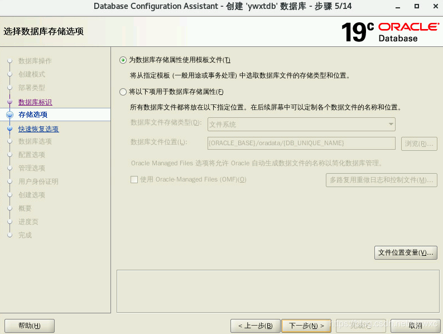This screenshot has width=443, height=334.
Task: Minimize the Database Configuration Assistant window
Action: 398,7
